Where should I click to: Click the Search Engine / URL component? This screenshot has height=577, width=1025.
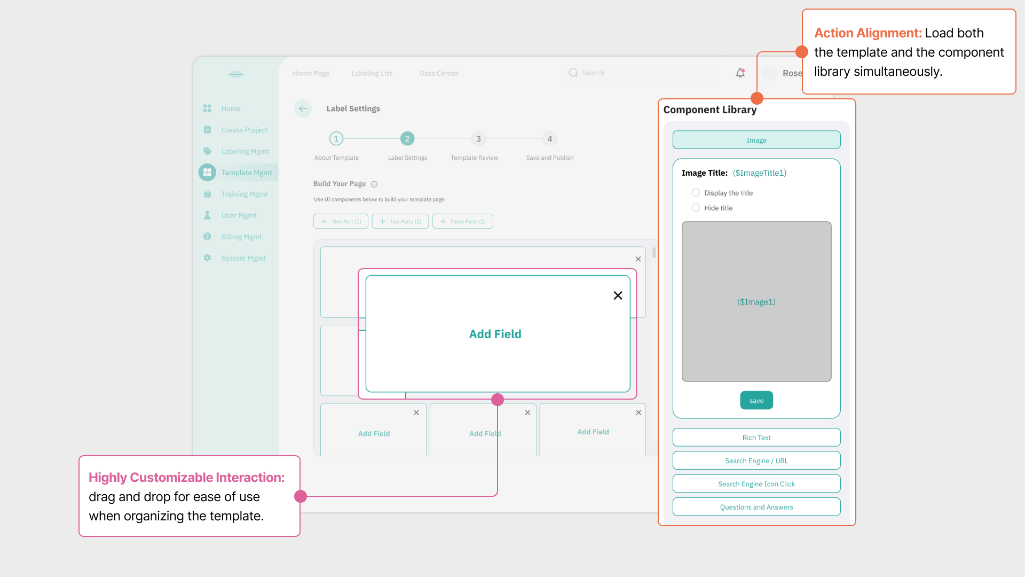click(x=756, y=461)
